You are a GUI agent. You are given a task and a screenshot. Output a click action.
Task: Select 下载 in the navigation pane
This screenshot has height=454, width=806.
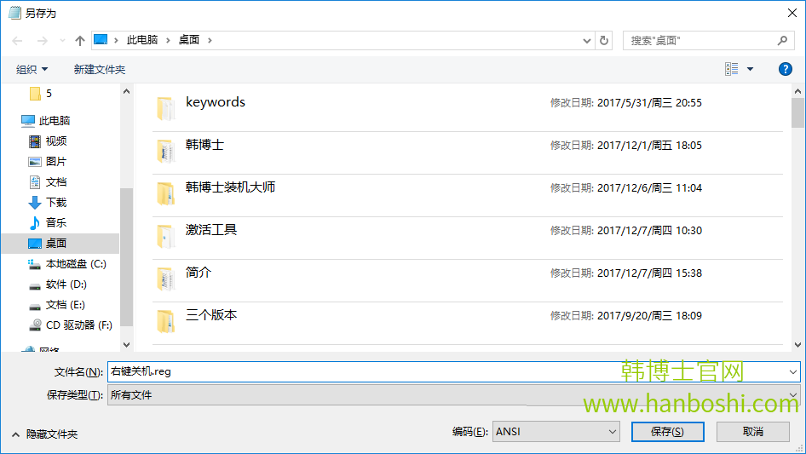coord(55,202)
